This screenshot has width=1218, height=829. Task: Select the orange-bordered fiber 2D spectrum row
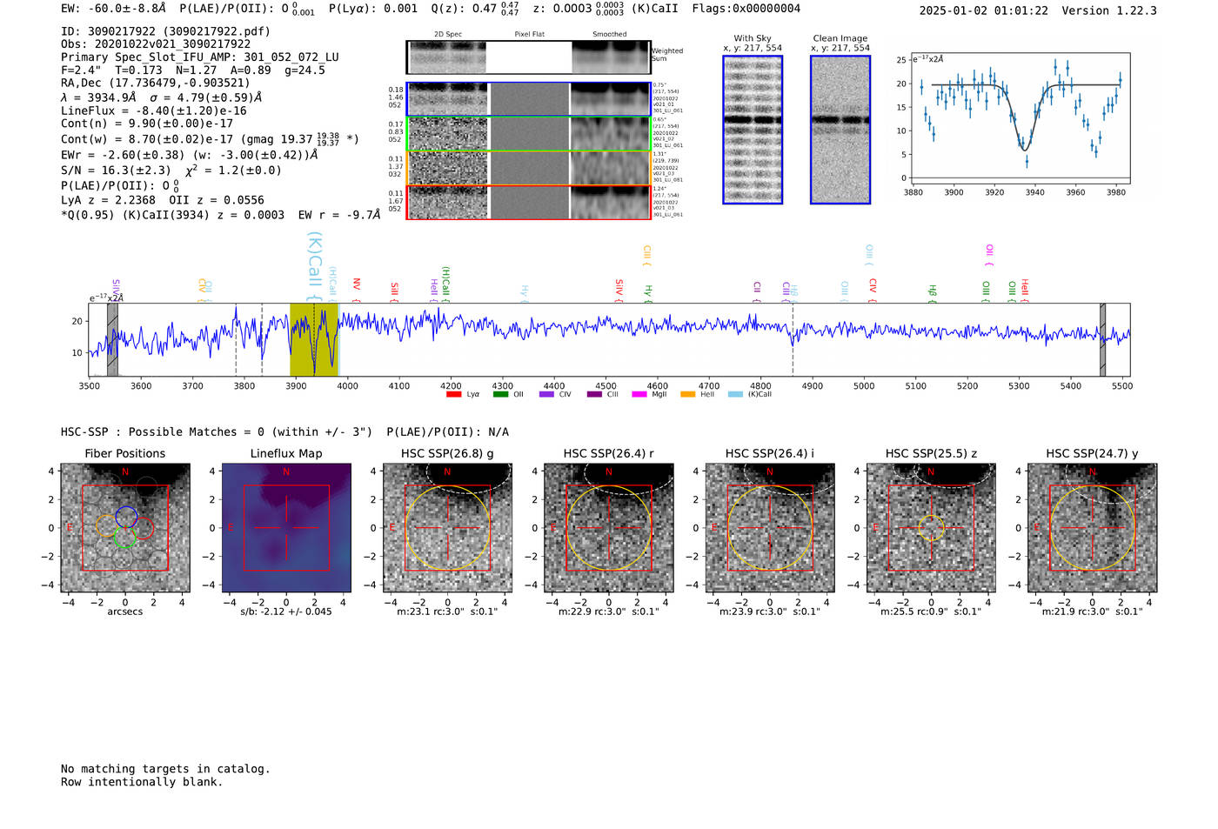(528, 168)
